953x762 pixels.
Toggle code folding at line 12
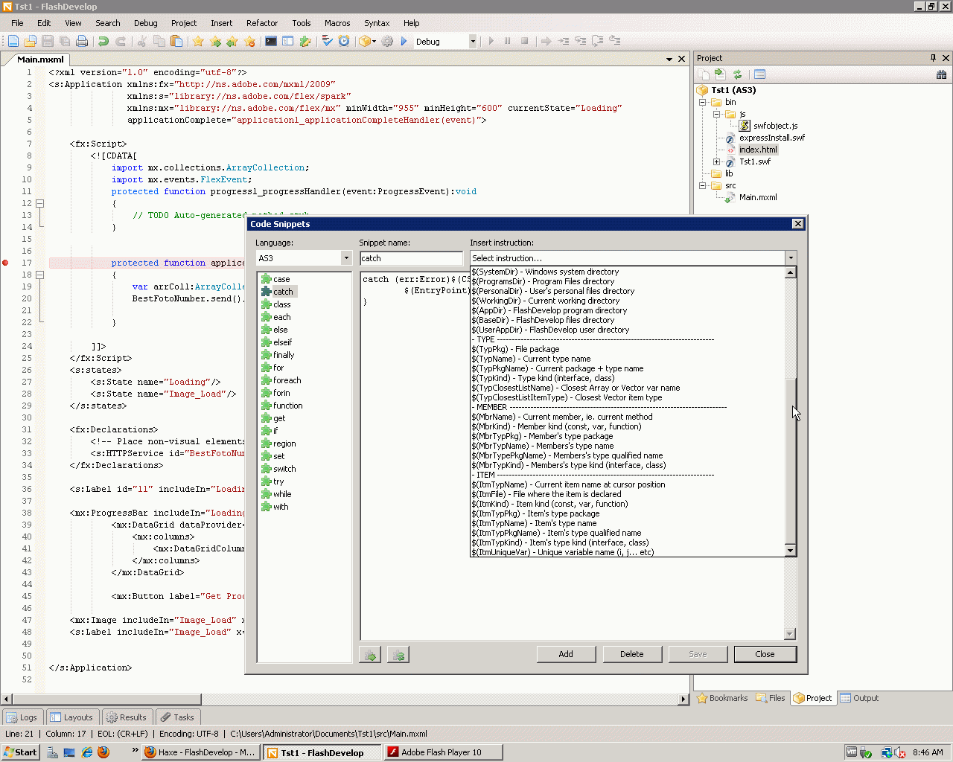(x=40, y=203)
